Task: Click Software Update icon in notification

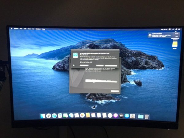Action: [150, 35]
